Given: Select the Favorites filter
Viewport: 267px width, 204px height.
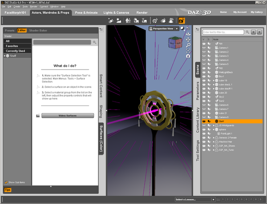Looking at the screenshot, I should click(17, 46).
